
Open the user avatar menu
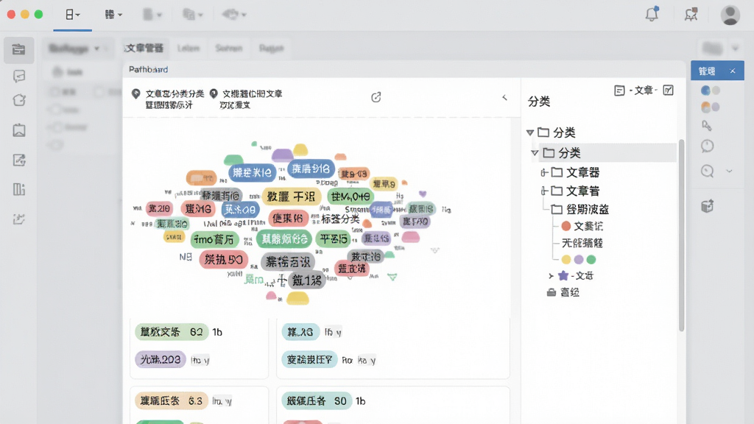pyautogui.click(x=730, y=15)
